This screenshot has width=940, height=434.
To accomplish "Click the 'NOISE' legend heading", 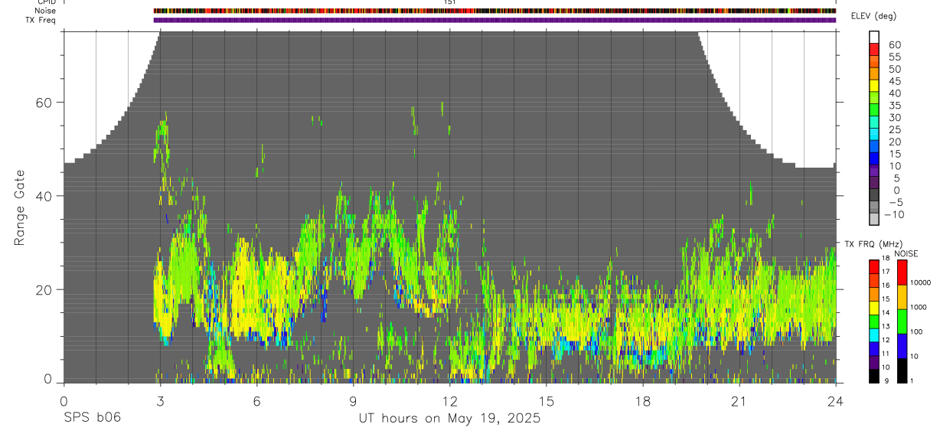I will tap(906, 253).
